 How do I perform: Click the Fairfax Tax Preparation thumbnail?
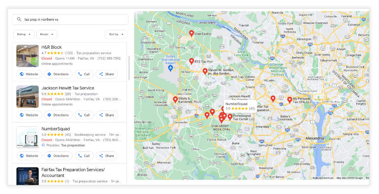[x=28, y=176]
